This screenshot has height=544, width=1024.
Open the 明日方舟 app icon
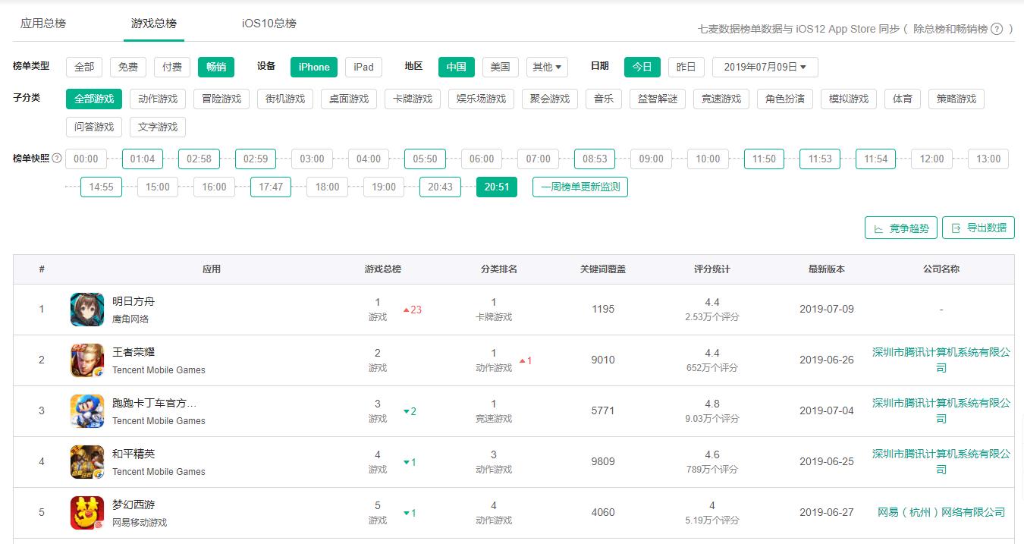(87, 310)
